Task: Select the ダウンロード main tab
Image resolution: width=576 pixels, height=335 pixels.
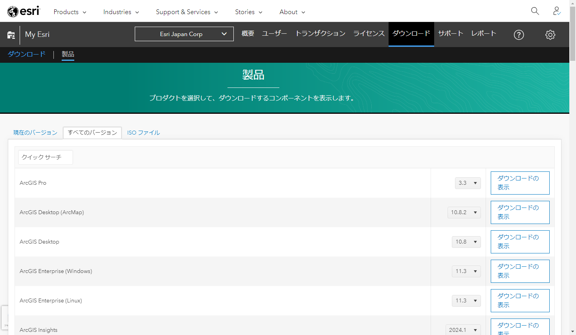Action: [411, 34]
